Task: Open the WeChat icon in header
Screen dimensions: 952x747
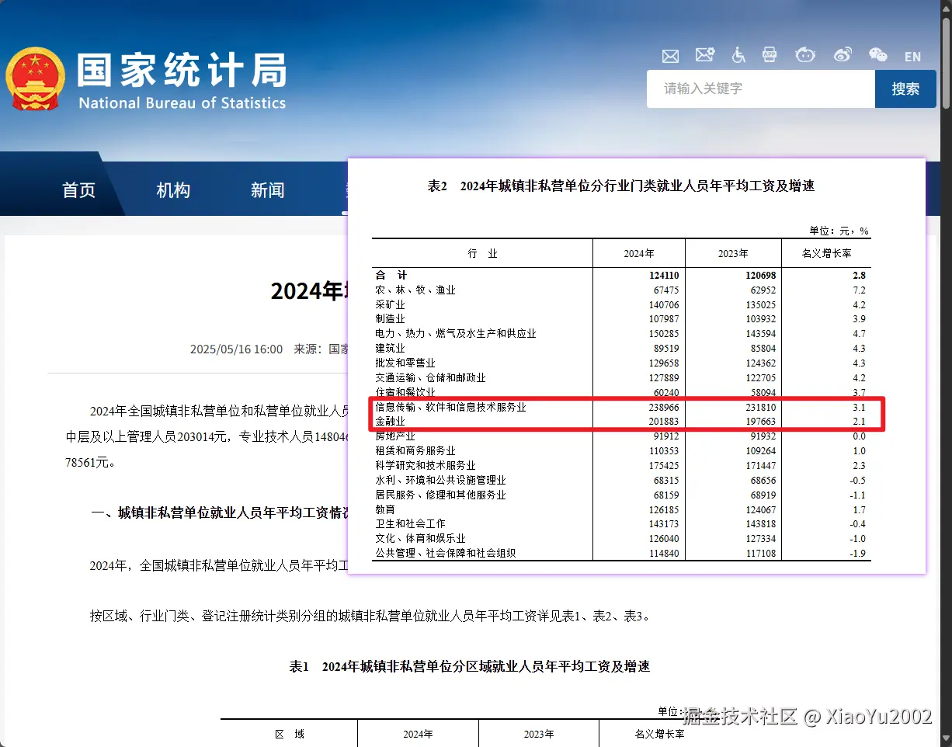Action: coord(877,55)
